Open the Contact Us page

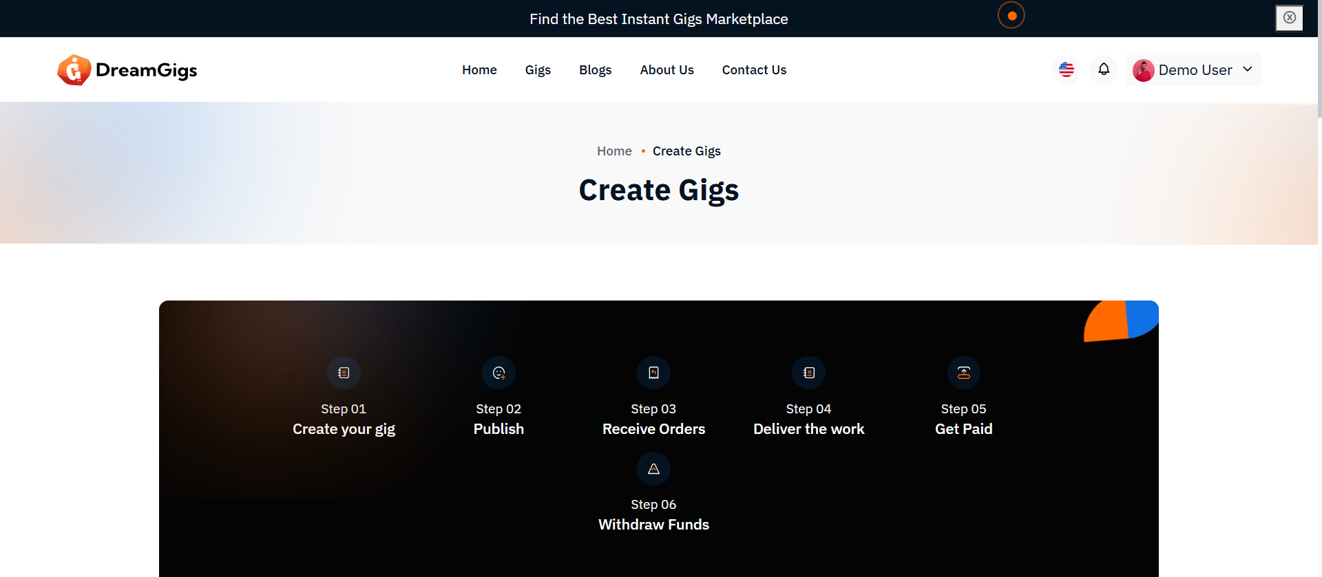click(x=754, y=70)
